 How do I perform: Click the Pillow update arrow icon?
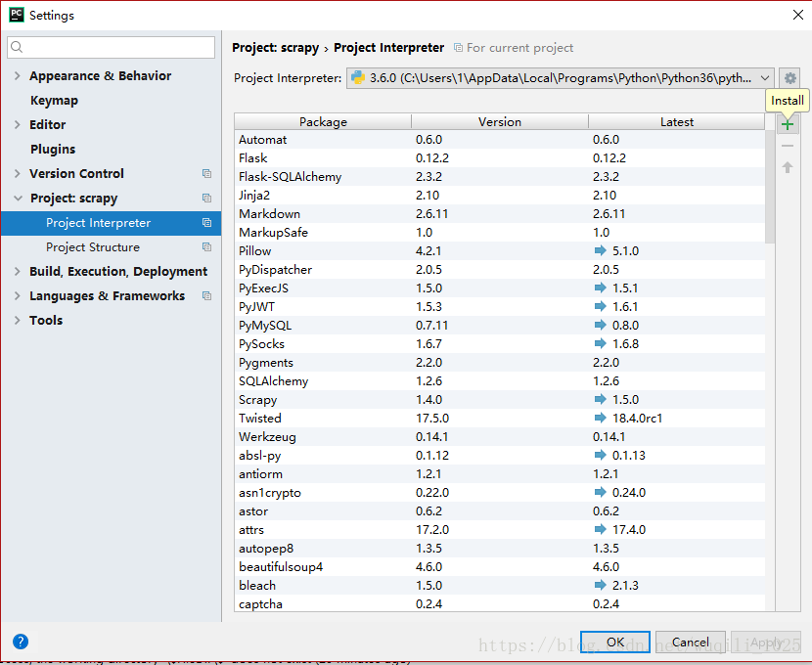(601, 250)
